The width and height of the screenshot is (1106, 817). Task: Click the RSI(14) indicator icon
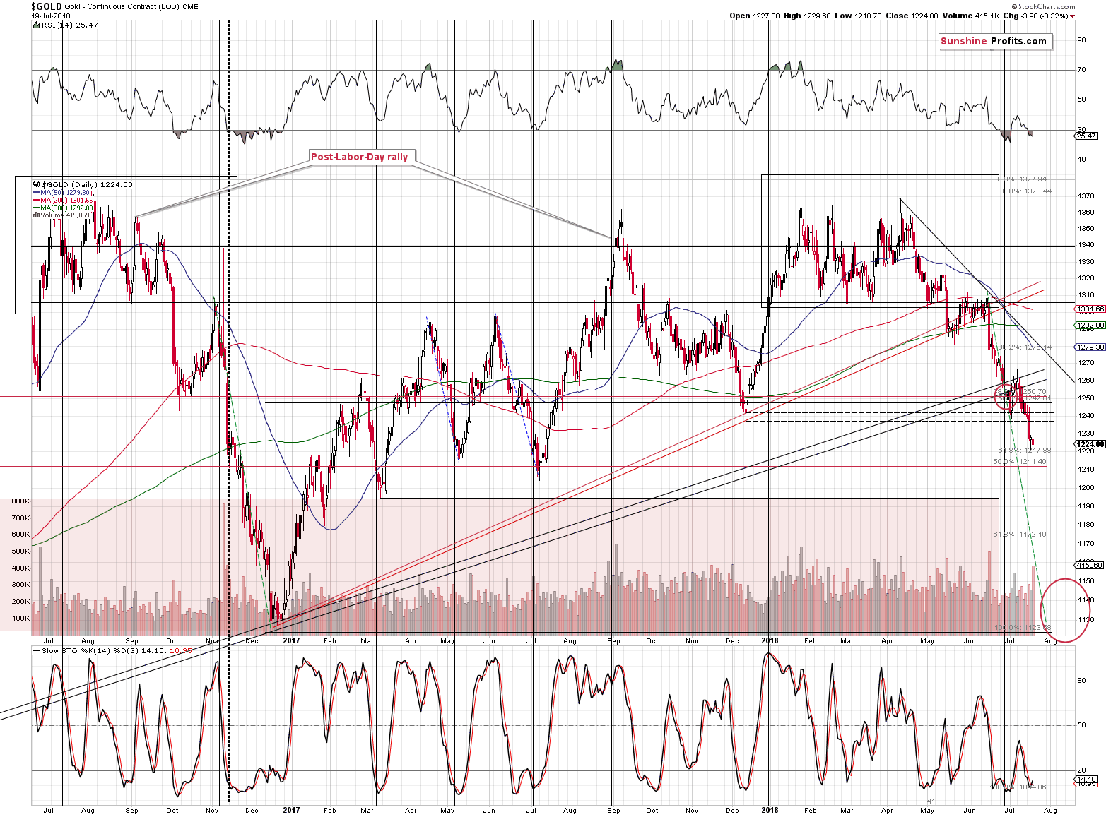(x=37, y=25)
